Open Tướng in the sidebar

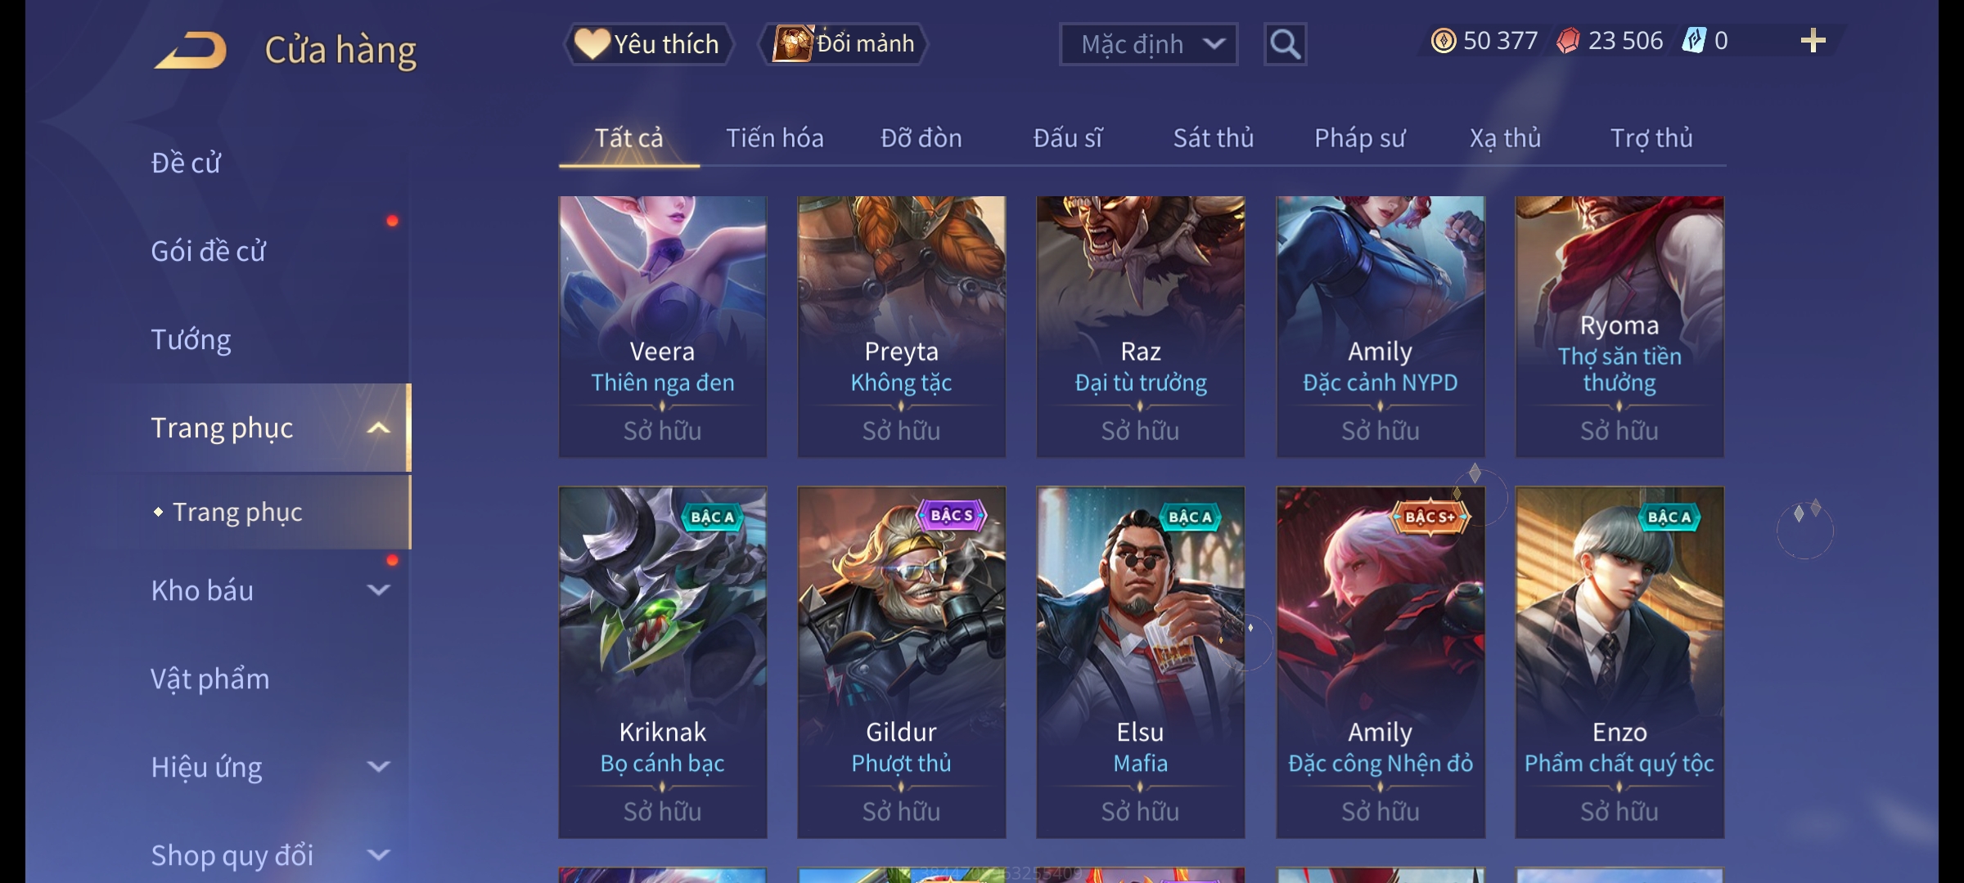(191, 339)
